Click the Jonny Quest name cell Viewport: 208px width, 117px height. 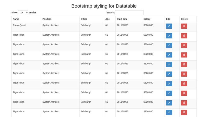(x=19, y=25)
